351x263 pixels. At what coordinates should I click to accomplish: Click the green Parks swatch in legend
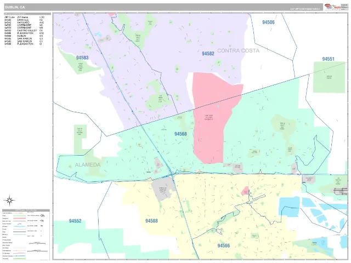[20, 216]
